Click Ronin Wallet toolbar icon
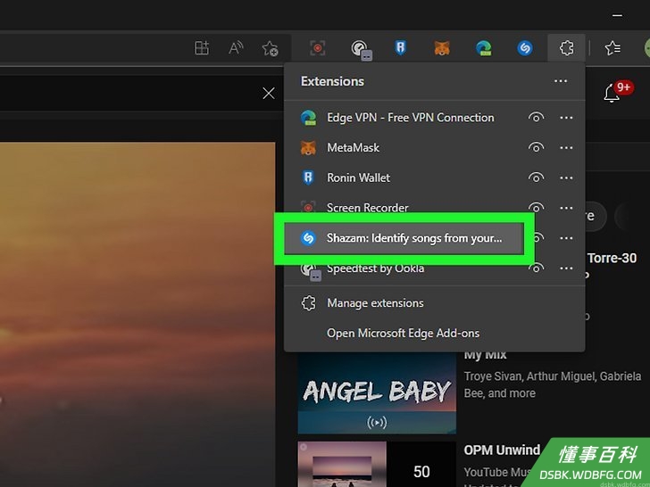Image resolution: width=650 pixels, height=487 pixels. click(x=400, y=48)
